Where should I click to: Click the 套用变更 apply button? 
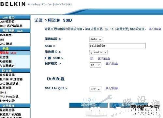[x=129, y=105]
